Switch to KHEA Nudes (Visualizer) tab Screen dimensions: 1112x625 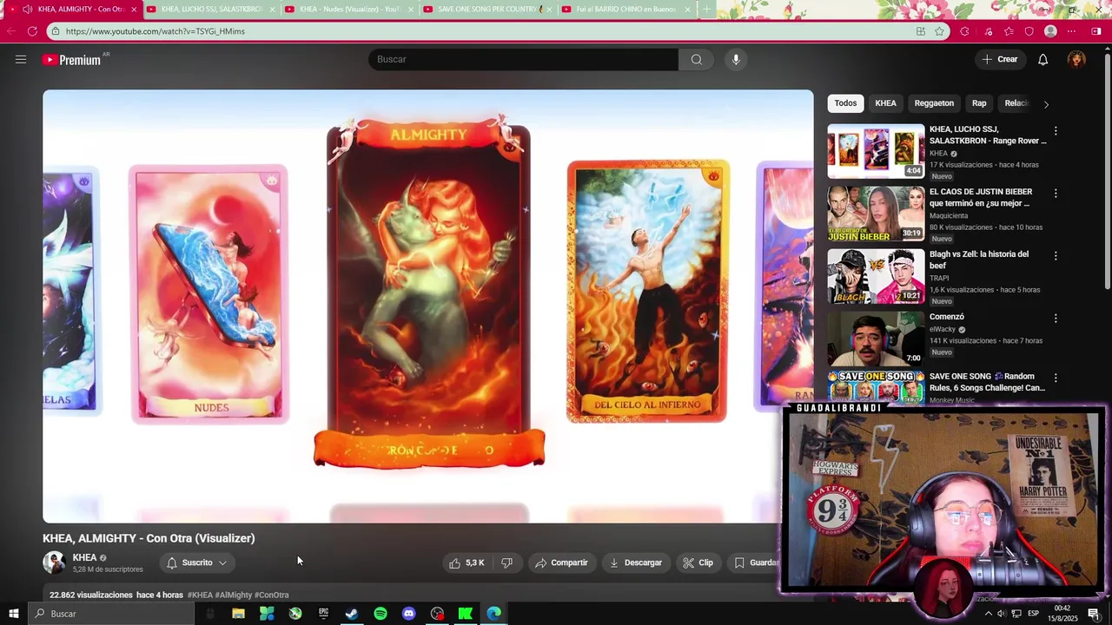(x=349, y=10)
